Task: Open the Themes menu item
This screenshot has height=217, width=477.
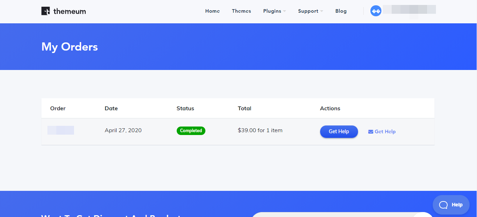Action: [x=242, y=11]
